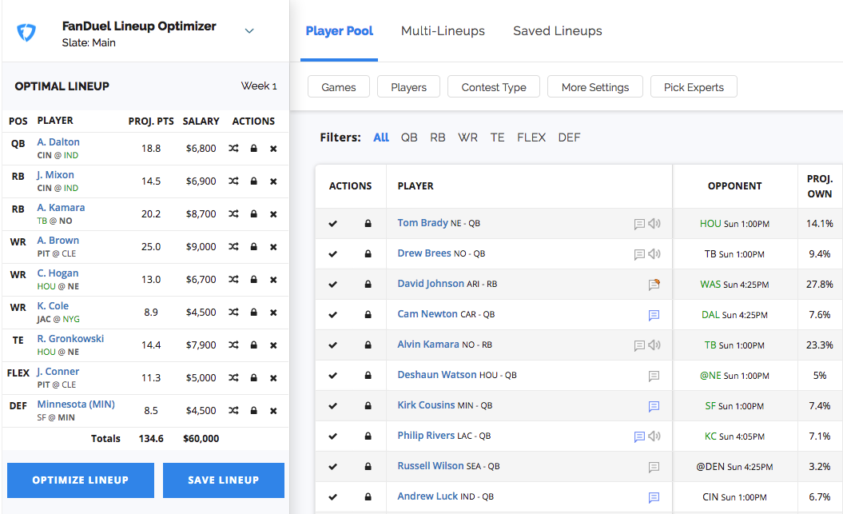The width and height of the screenshot is (843, 514).
Task: Lock A. Dalton in the optimal lineup
Action: coord(254,149)
